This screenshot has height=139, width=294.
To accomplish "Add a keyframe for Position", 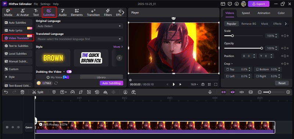I will 285,56.
